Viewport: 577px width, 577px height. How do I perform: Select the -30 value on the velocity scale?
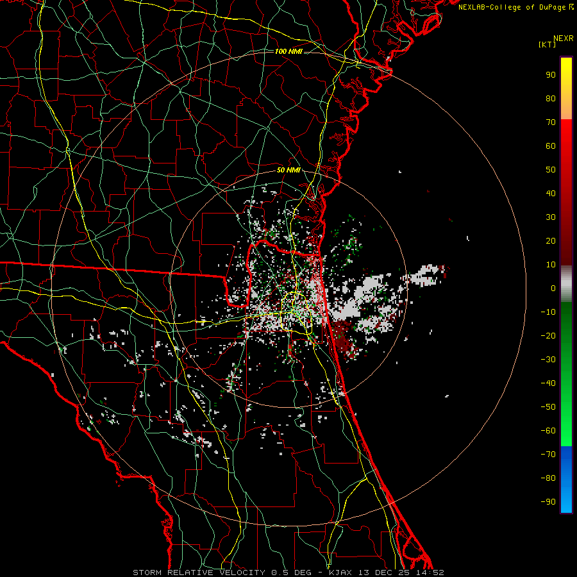[548, 360]
